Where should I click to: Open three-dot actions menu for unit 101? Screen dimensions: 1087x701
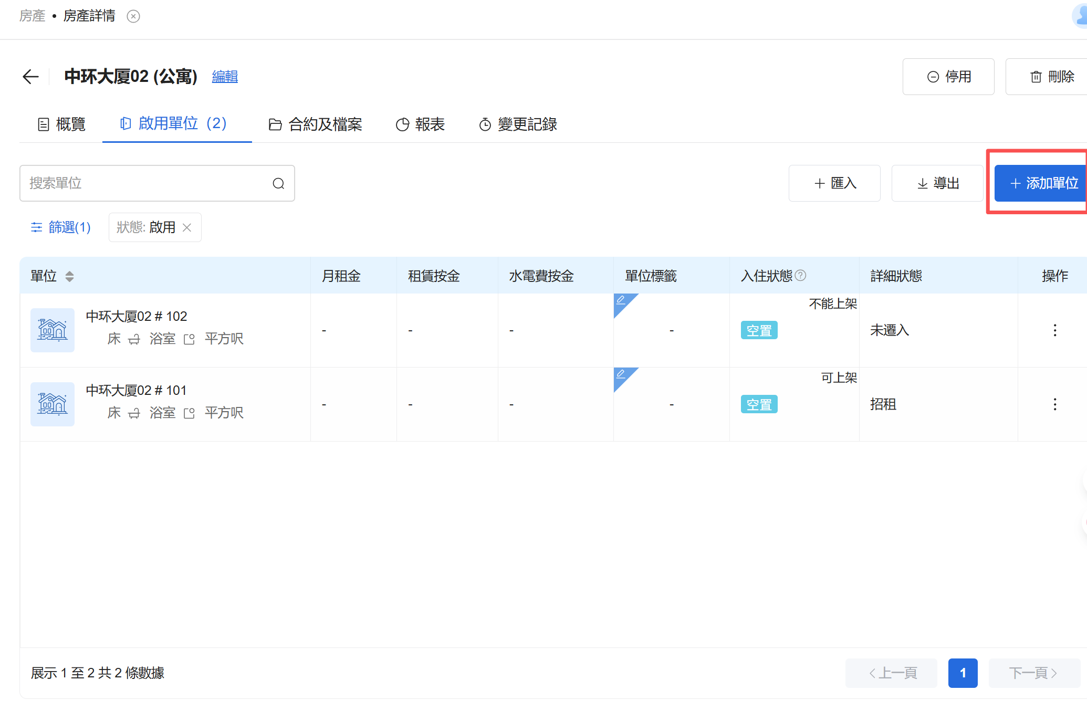click(x=1054, y=404)
